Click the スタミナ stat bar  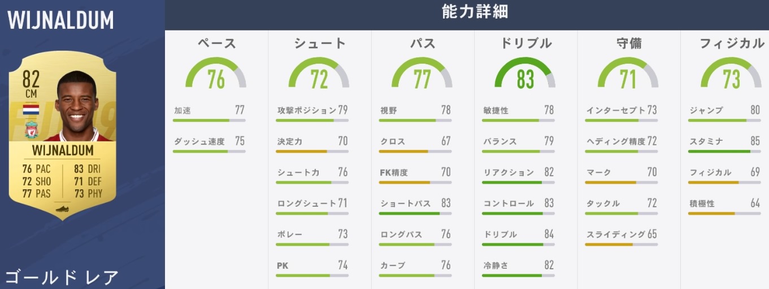[725, 152]
